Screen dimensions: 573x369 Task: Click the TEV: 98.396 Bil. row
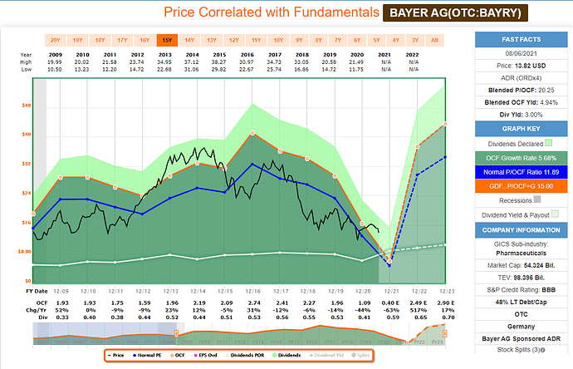(x=522, y=278)
